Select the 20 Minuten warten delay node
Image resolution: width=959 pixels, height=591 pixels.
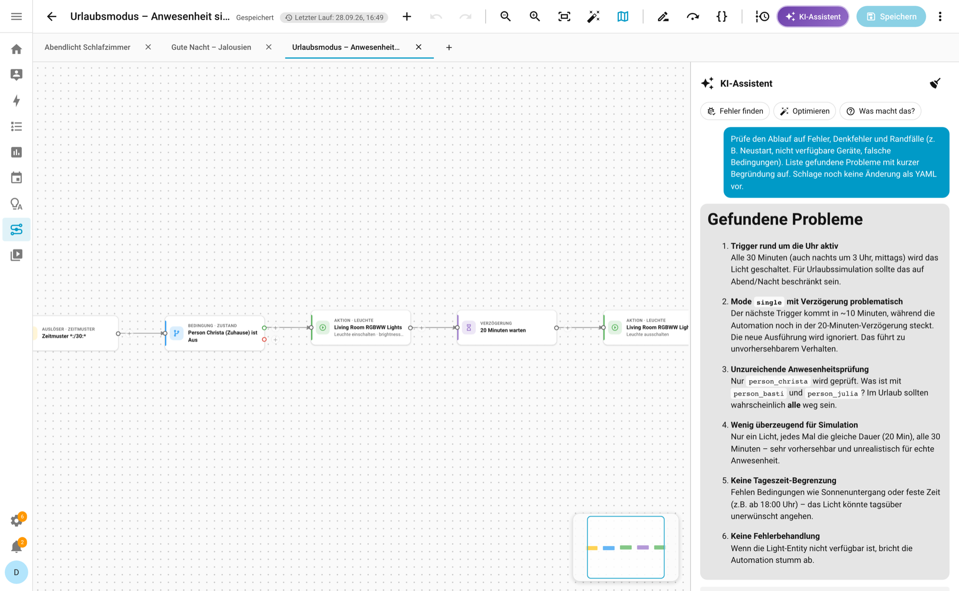tap(507, 328)
